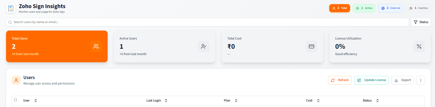Viewport: 435px width, 107px height.
Task: Select the External users chip
Action: tap(391, 8)
